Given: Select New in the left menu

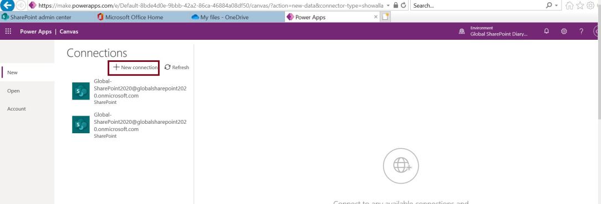Looking at the screenshot, I should pos(27,72).
